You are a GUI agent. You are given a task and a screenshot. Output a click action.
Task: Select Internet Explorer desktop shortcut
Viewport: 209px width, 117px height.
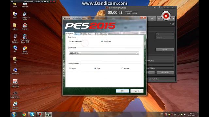click(15, 106)
